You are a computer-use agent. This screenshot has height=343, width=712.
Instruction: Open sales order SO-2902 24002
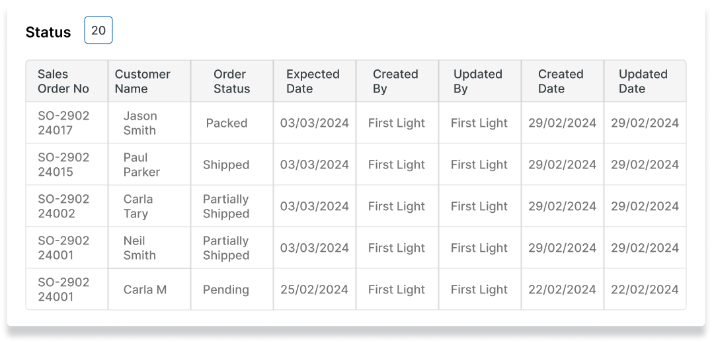point(63,206)
